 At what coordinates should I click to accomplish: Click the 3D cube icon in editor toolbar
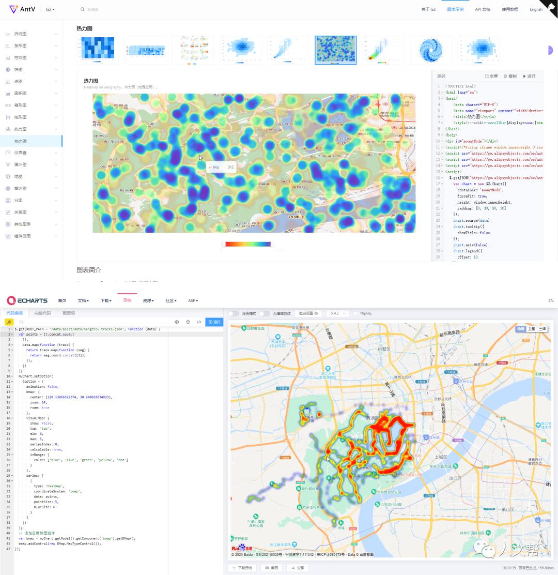pos(177,322)
